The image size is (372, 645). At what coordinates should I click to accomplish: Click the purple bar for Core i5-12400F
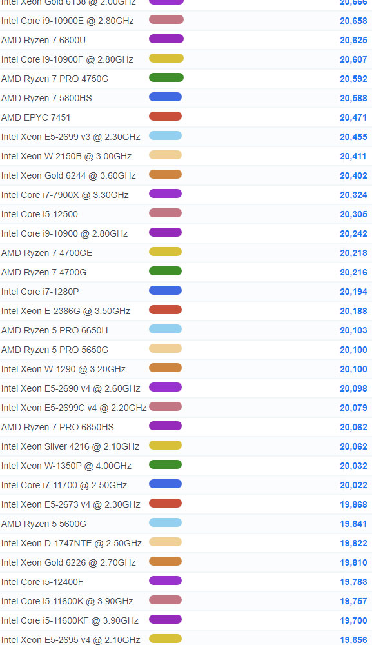point(165,580)
